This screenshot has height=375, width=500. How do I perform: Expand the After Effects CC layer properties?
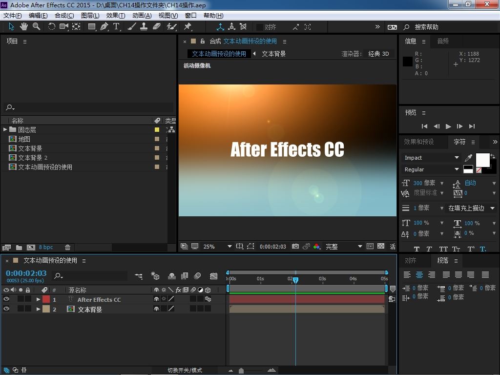point(38,299)
